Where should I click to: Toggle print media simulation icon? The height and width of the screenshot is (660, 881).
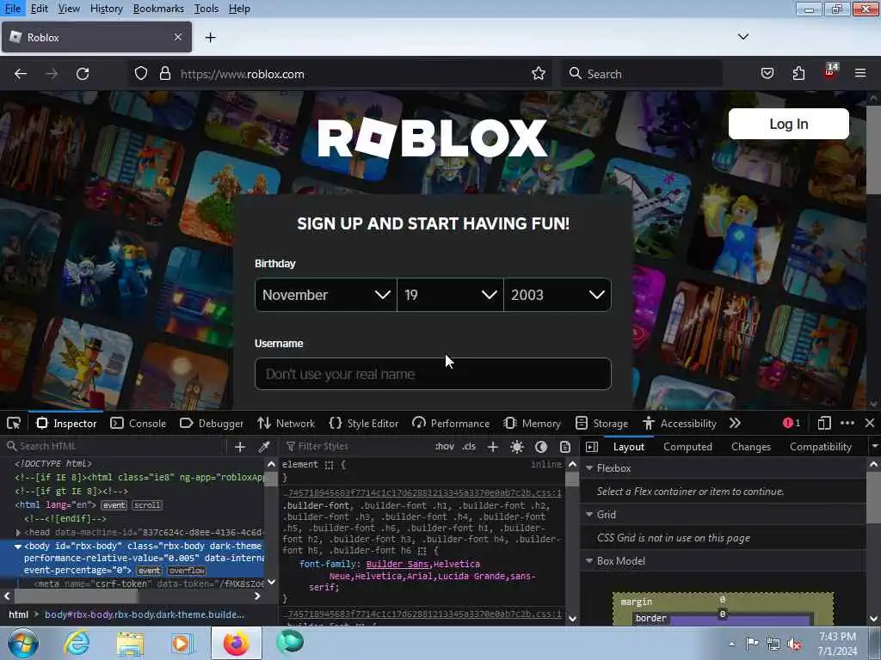point(565,447)
